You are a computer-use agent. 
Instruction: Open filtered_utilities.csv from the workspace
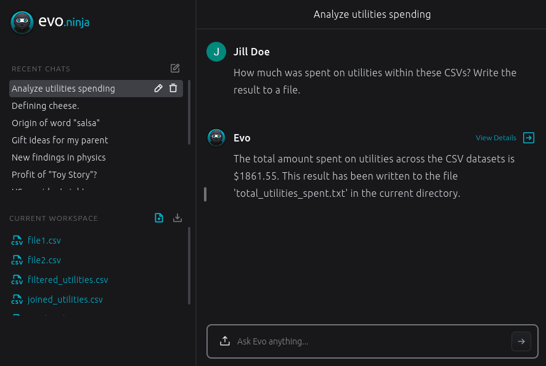pyautogui.click(x=68, y=280)
